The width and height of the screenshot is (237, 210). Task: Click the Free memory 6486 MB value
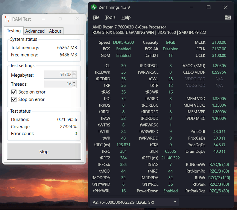click(x=68, y=55)
